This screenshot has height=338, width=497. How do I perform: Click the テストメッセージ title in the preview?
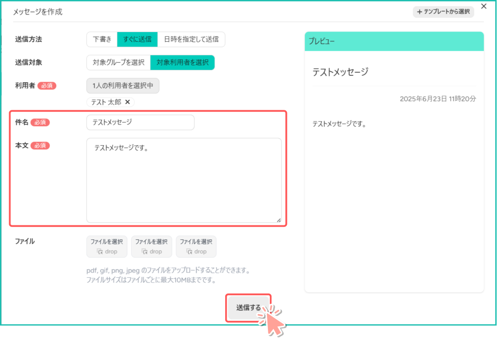click(340, 72)
